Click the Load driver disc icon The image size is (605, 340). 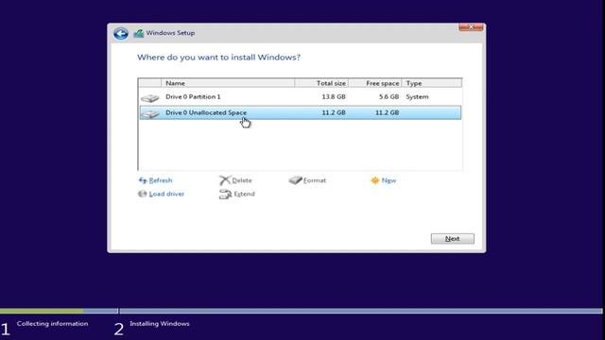tap(143, 194)
